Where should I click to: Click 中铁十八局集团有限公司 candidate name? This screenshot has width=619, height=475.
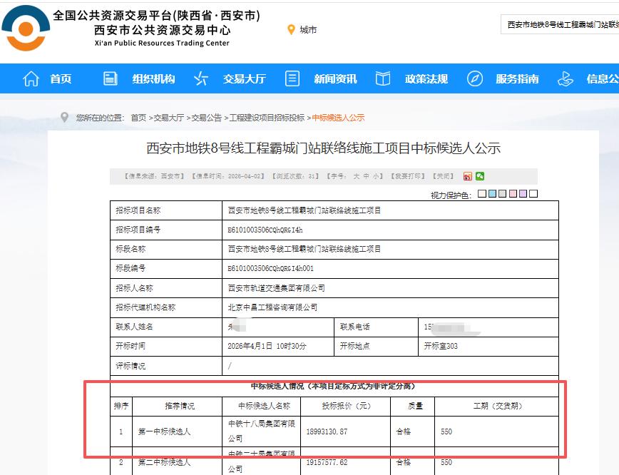click(261, 431)
